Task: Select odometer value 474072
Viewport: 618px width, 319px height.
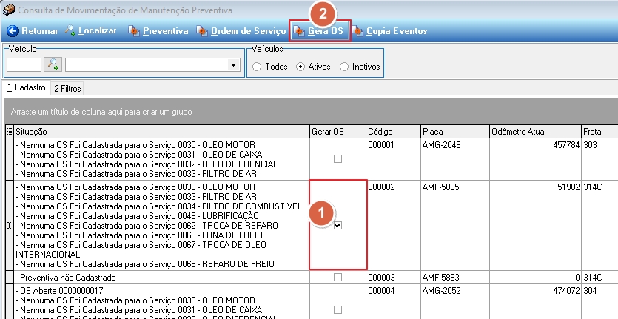Action: [x=566, y=291]
